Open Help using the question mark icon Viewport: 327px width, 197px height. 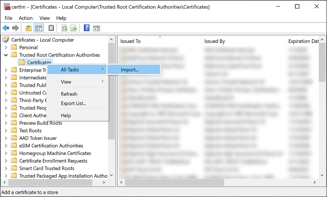pos(86,28)
